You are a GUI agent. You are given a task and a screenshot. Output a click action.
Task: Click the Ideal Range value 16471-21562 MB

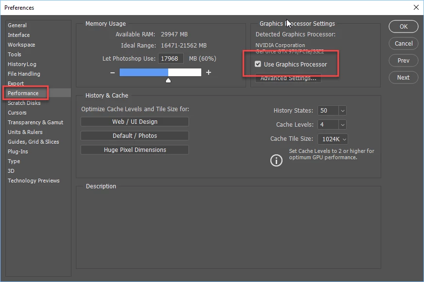(184, 45)
